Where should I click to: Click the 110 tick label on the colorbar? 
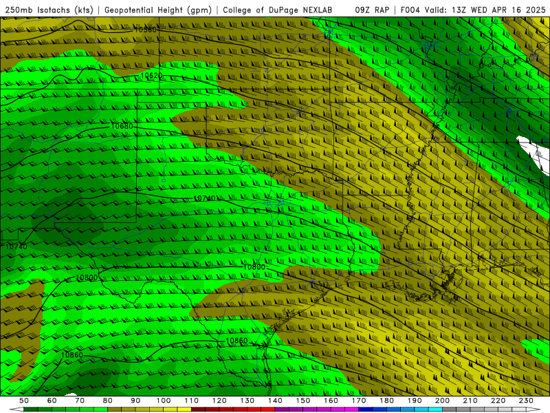click(192, 401)
